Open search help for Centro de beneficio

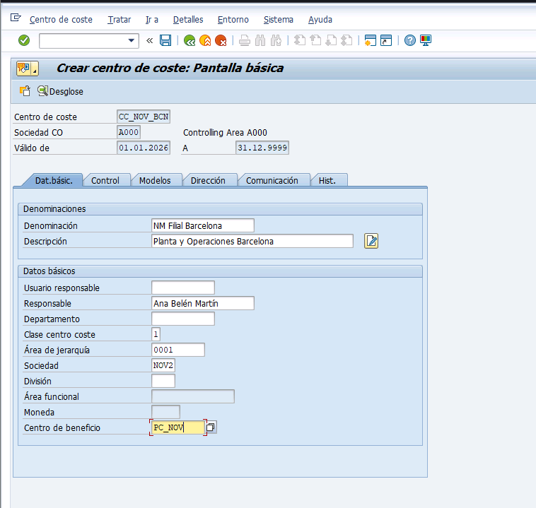[x=211, y=427]
